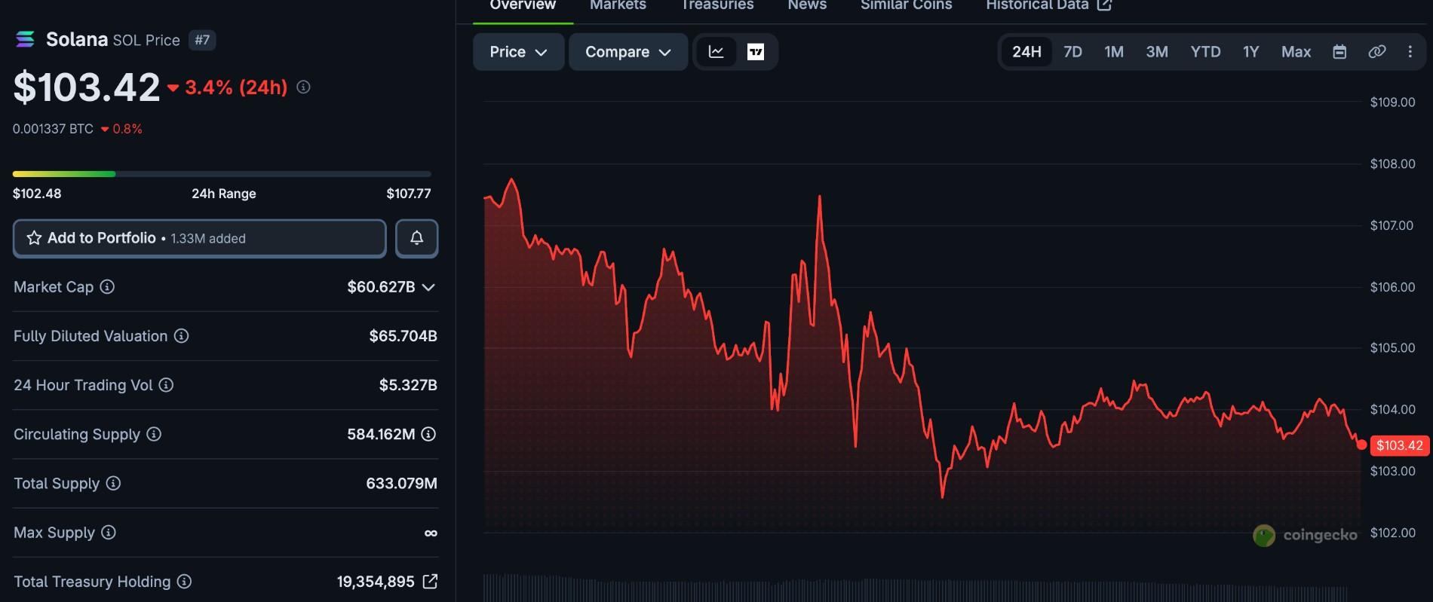Switch to the Treasuries tab
This screenshot has height=602, width=1433.
717,6
